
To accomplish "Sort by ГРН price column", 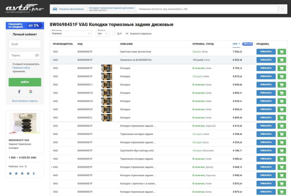I will tap(236, 44).
